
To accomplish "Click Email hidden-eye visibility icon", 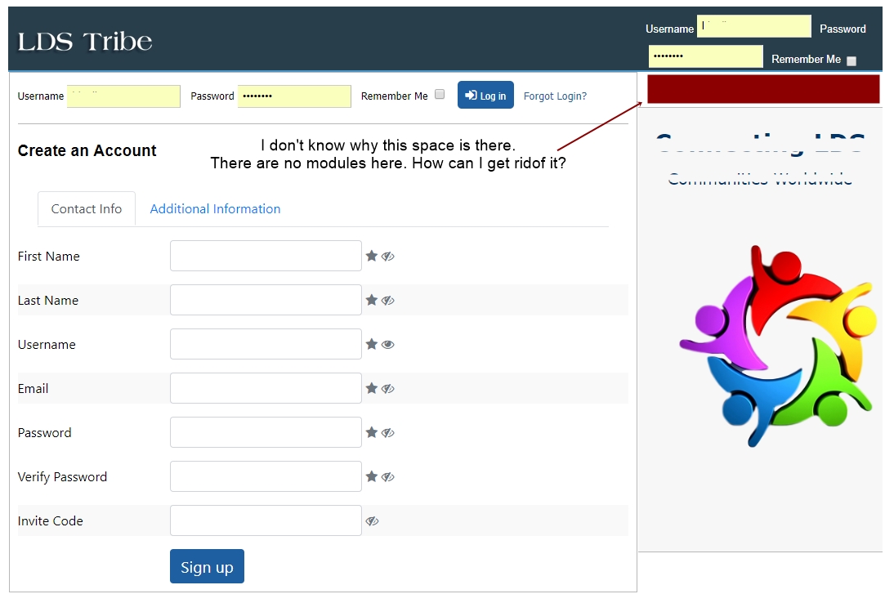I will [x=388, y=389].
